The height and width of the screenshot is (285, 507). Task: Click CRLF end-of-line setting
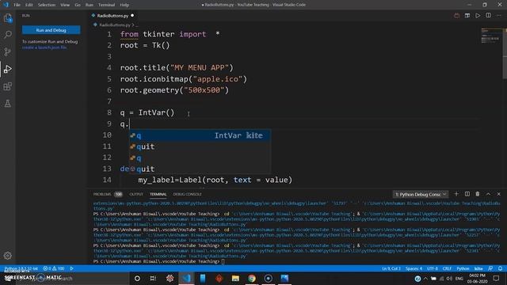[447, 268]
